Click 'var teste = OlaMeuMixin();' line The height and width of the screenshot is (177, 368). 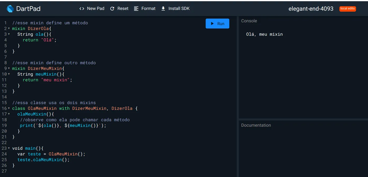[51, 154]
